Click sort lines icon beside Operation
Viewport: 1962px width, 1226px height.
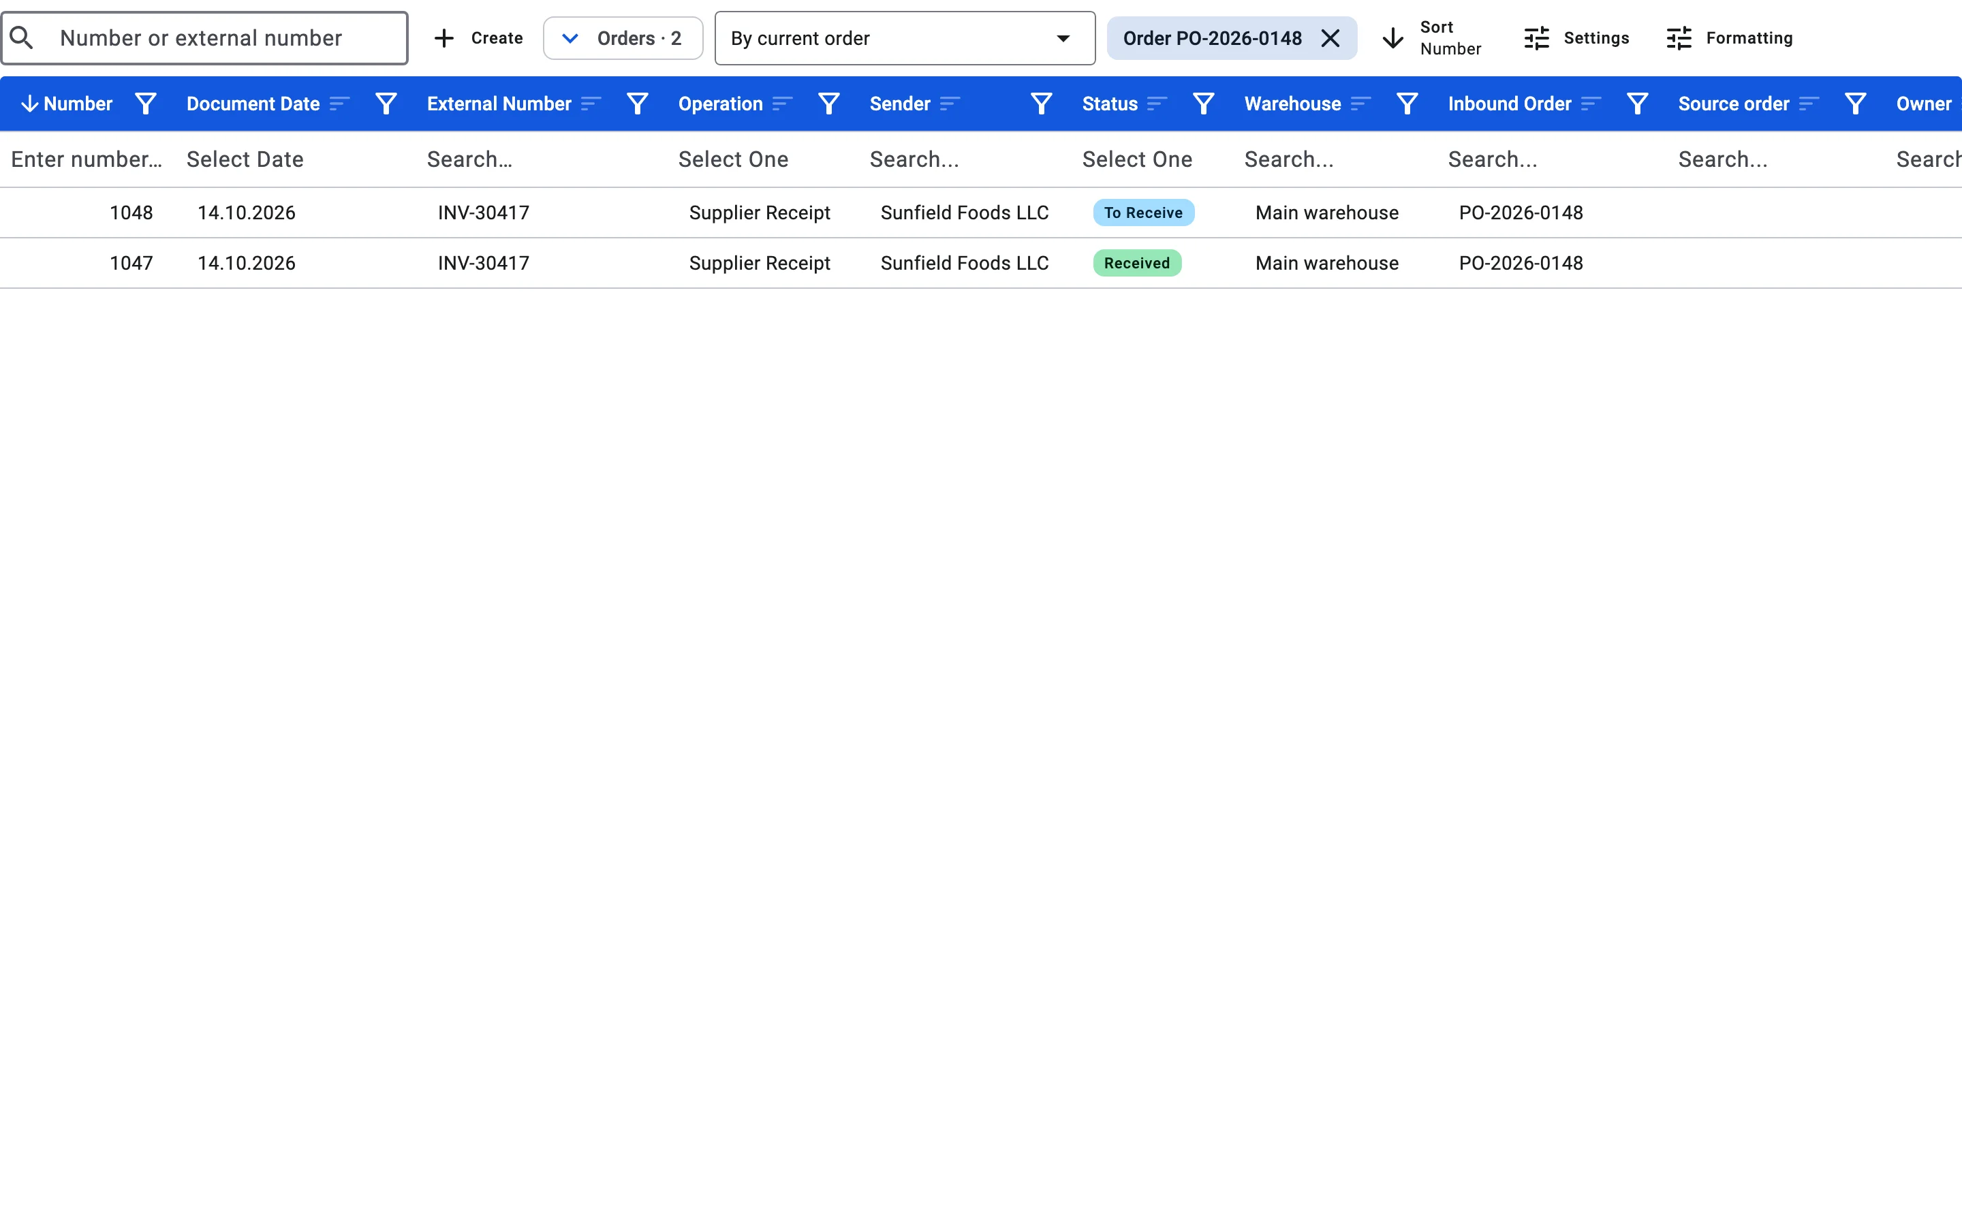(782, 104)
